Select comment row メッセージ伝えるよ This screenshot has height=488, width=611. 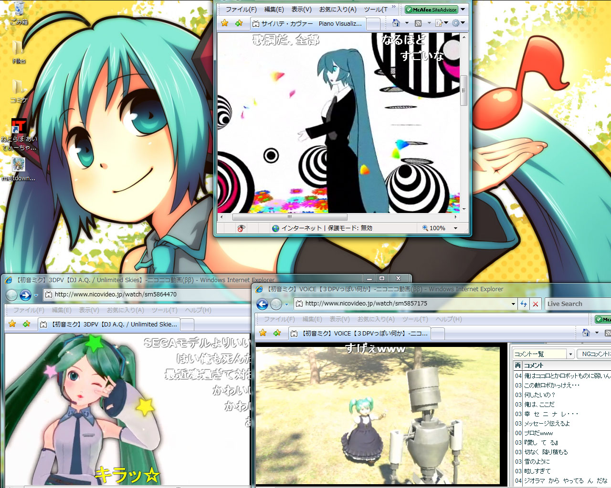562,423
